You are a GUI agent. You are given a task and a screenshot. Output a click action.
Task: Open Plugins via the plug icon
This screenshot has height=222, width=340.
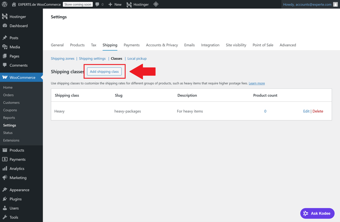point(5,199)
